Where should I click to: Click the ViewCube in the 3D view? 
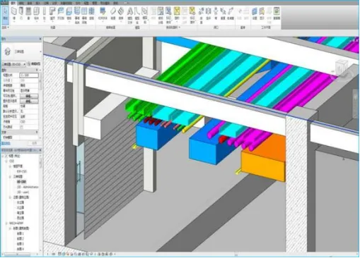click(x=342, y=68)
